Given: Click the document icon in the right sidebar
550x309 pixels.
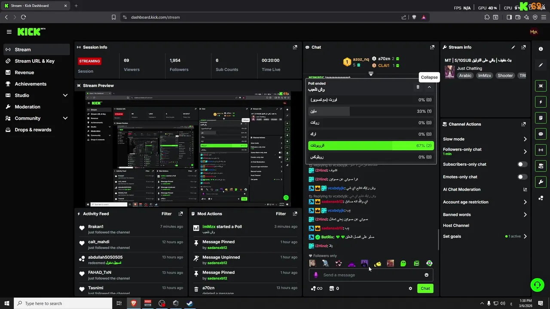Looking at the screenshot, I should 541,118.
